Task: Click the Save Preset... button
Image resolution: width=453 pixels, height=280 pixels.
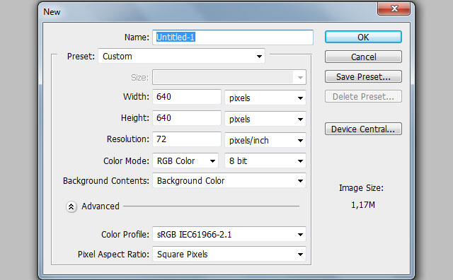Action: (x=363, y=77)
